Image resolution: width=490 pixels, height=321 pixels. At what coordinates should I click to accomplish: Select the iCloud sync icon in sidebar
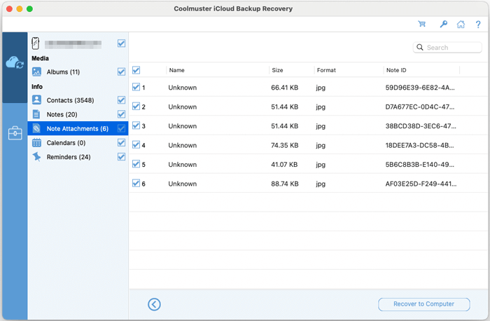pyautogui.click(x=15, y=62)
